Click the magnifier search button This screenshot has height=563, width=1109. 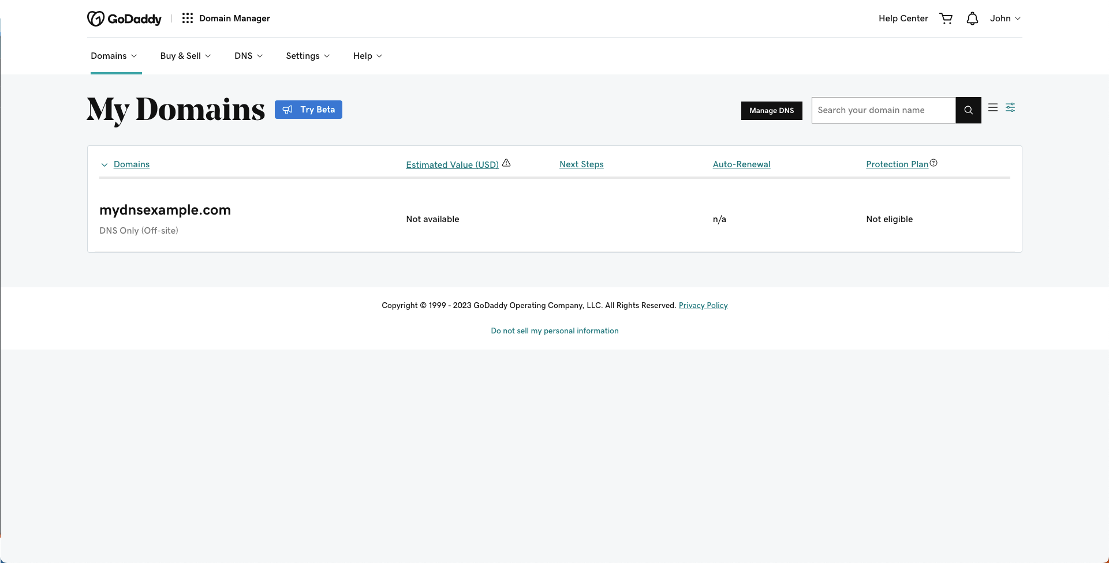click(968, 110)
